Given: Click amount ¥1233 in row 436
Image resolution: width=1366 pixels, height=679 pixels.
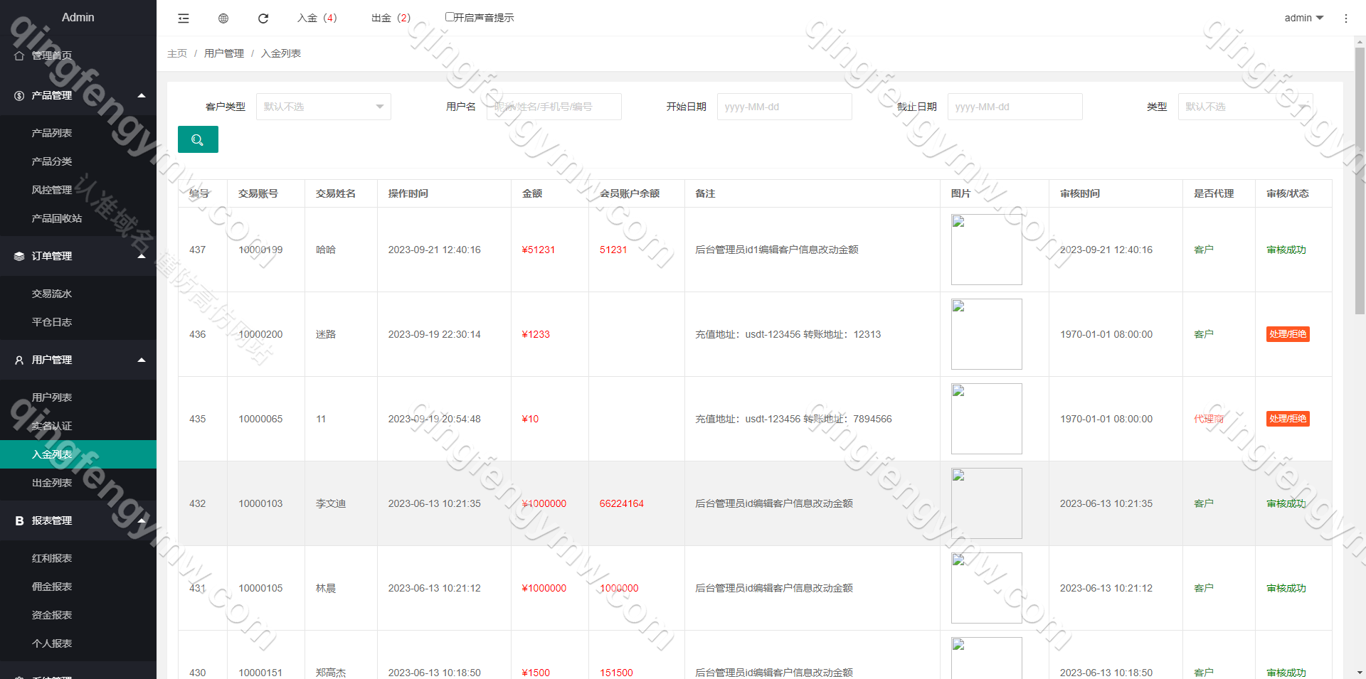Looking at the screenshot, I should tap(536, 334).
